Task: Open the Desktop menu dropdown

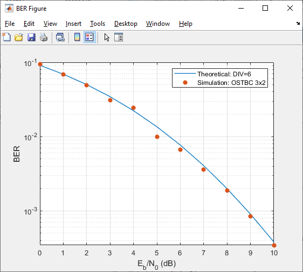Action: click(126, 24)
